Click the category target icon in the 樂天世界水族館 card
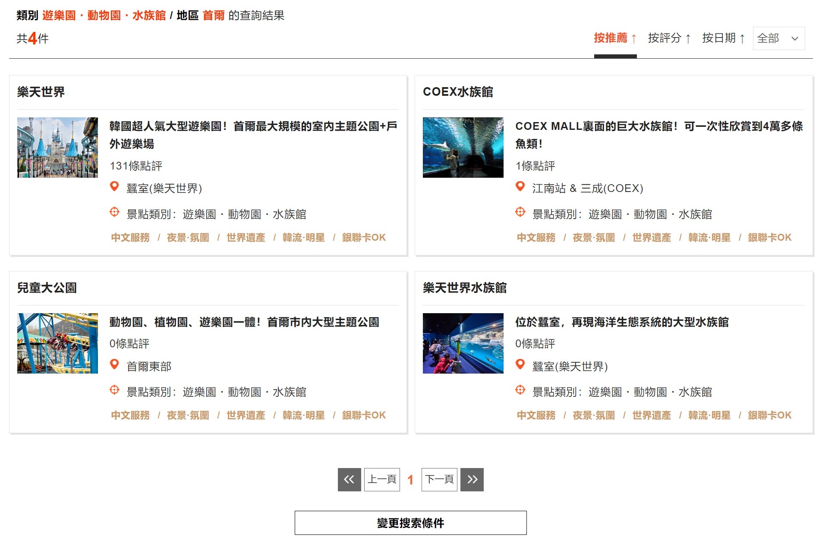Image resolution: width=819 pixels, height=547 pixels. tap(520, 390)
